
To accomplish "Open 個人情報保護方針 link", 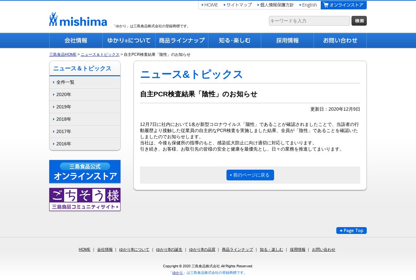I will click(276, 5).
